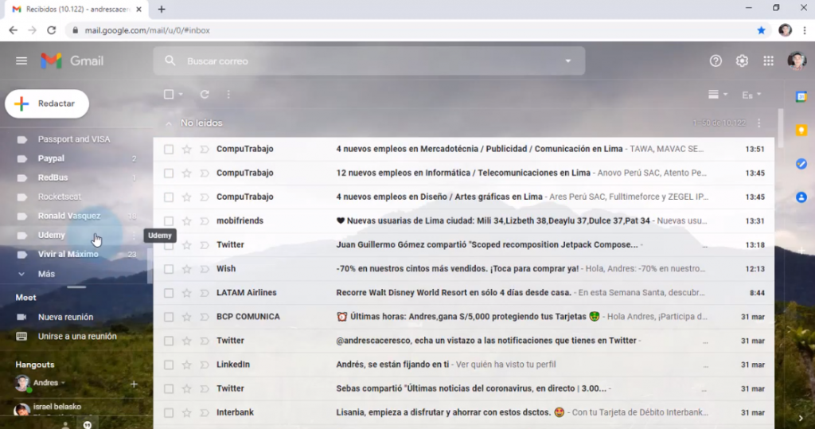The height and width of the screenshot is (429, 815).
Task: Open the Google account avatar in Gmail
Action: (796, 61)
